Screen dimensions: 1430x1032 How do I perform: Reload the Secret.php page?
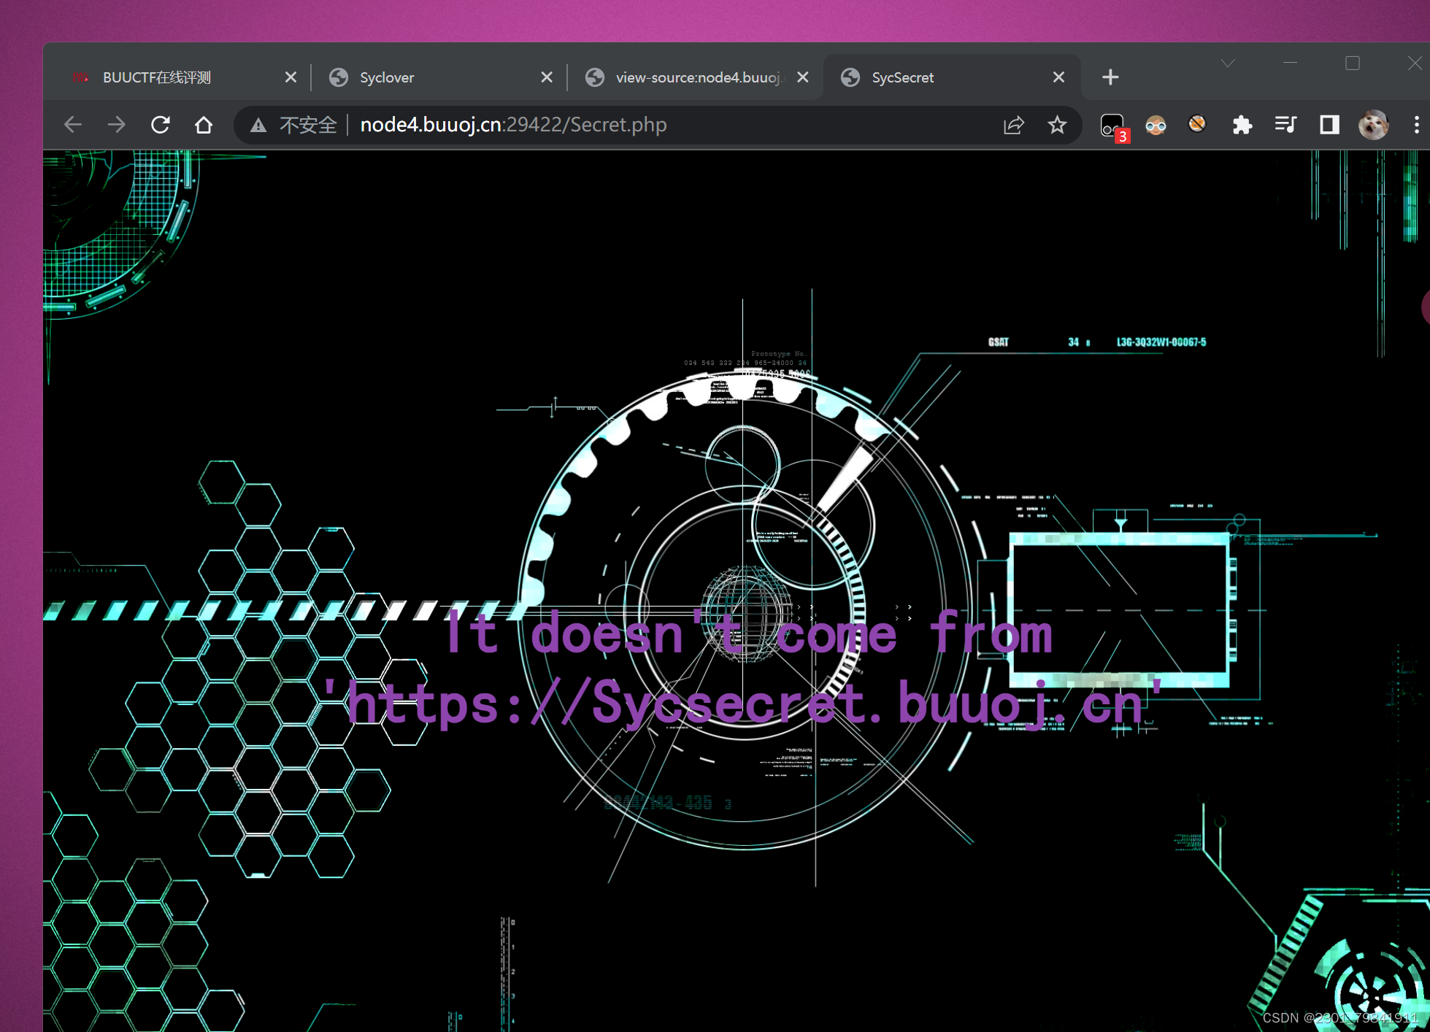(161, 124)
